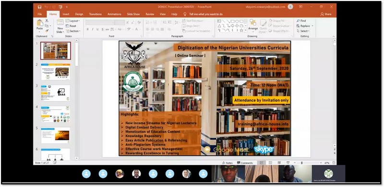Toggle the Comments pane

tap(245, 163)
